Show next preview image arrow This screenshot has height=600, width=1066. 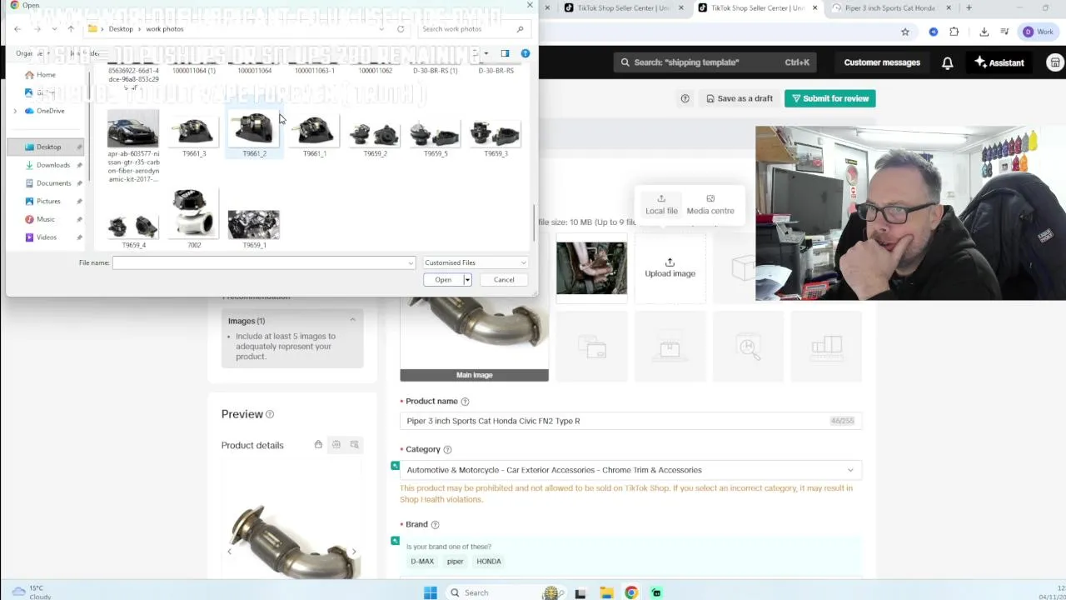coord(353,552)
